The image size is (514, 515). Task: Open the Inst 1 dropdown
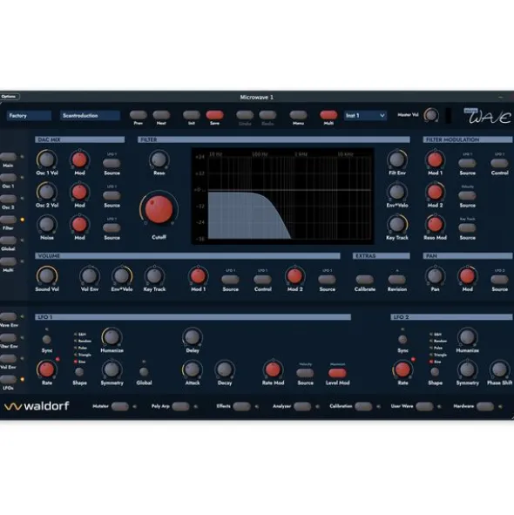coord(365,116)
